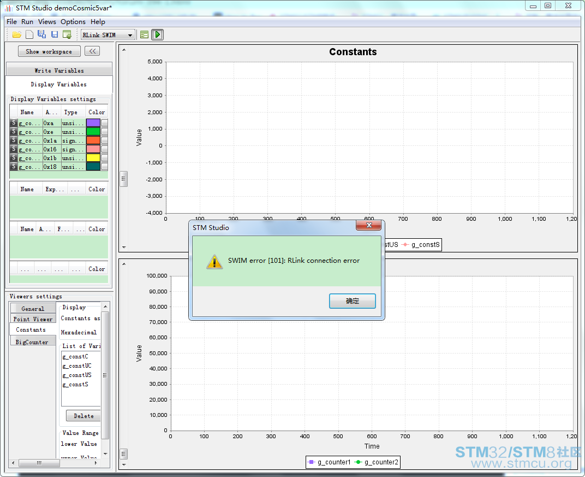Toggle the small button beside the pink color cell

[x=104, y=149]
